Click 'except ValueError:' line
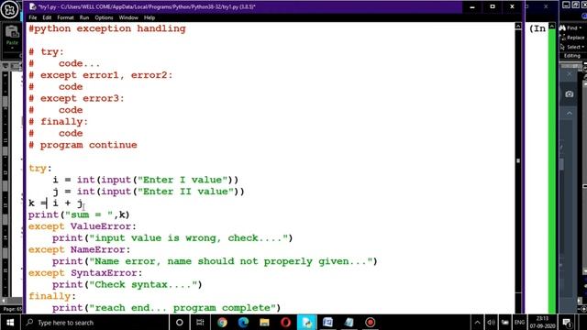The image size is (587, 330). tap(83, 226)
